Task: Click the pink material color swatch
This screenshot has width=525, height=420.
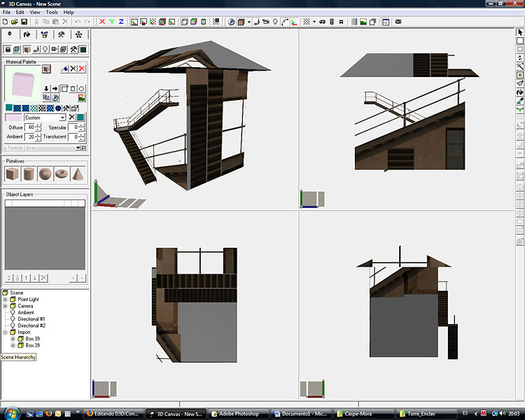Action: pyautogui.click(x=14, y=118)
